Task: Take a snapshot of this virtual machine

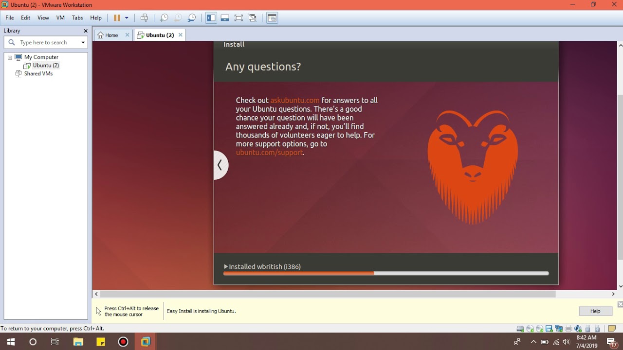Action: tap(164, 18)
